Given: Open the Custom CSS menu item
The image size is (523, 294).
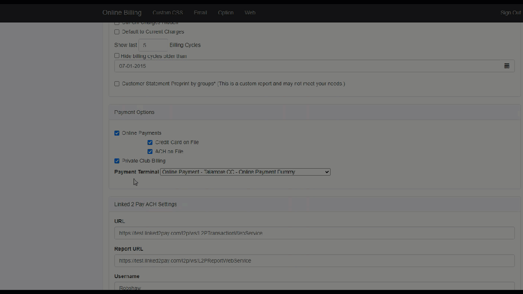Looking at the screenshot, I should click(168, 13).
